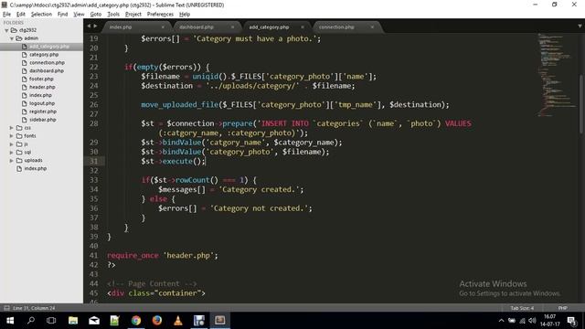Open the Preferences menu

coord(160,15)
